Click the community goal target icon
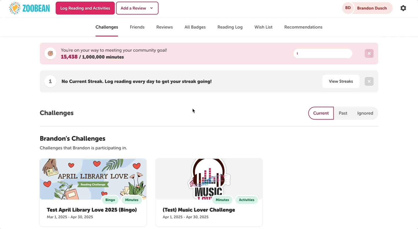This screenshot has height=229, width=418. 50,53
